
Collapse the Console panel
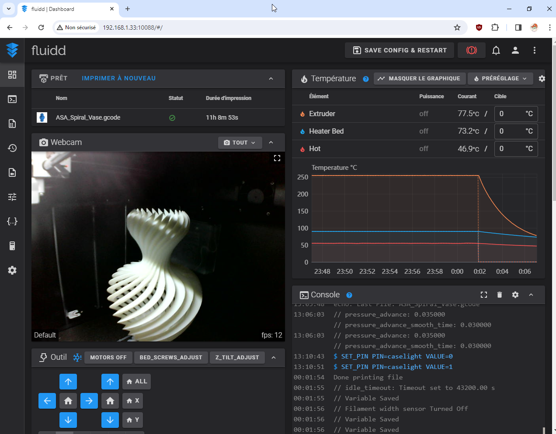pyautogui.click(x=531, y=295)
